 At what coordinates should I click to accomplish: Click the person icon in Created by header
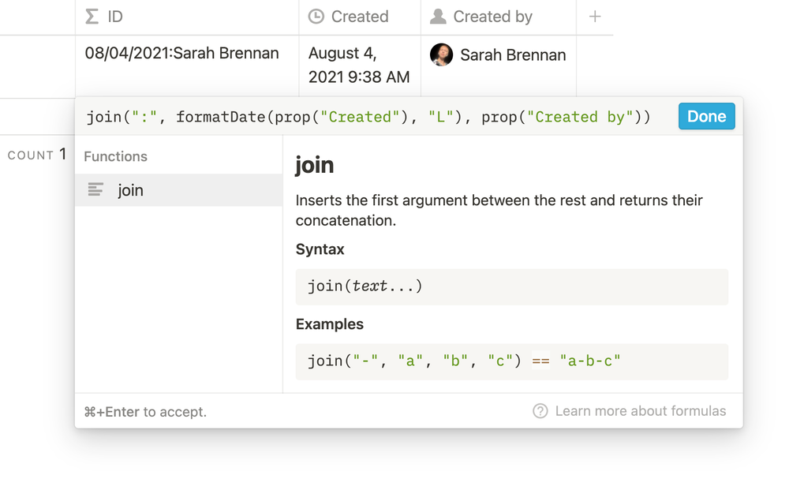click(x=438, y=17)
